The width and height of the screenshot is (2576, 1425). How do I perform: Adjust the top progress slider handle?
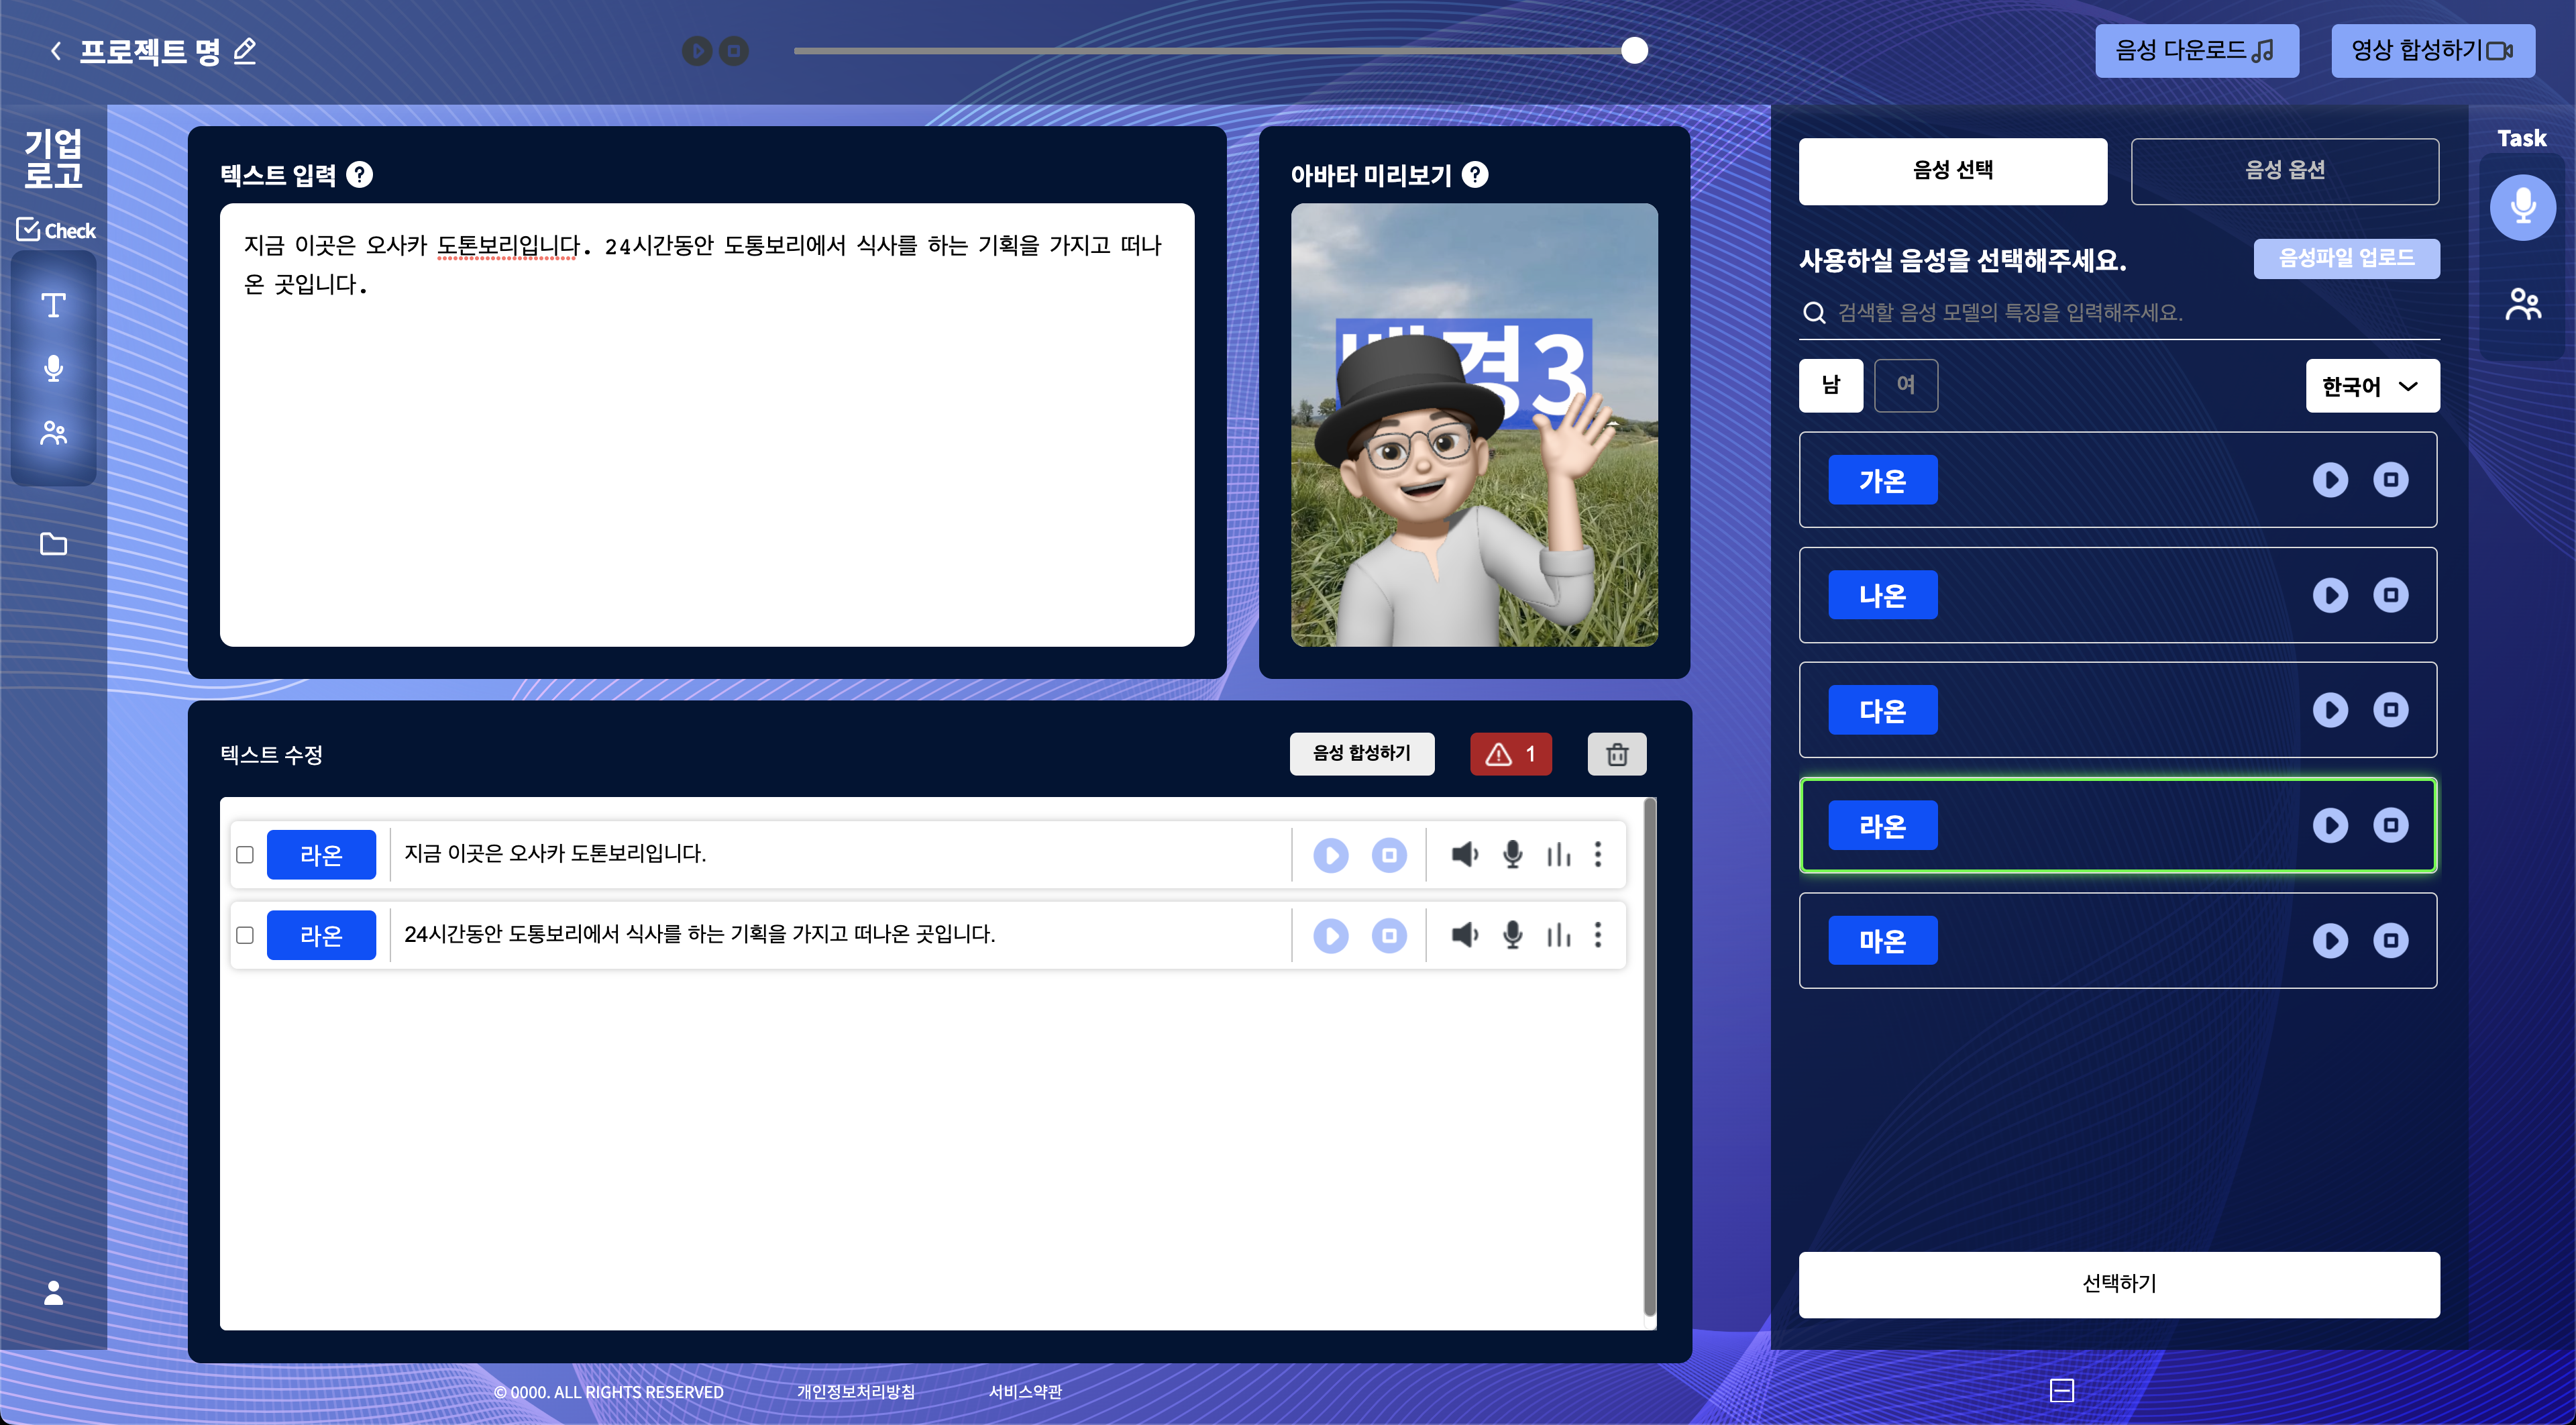1634,51
